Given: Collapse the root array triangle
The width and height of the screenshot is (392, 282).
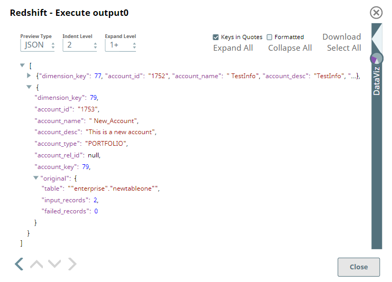Looking at the screenshot, I should pyautogui.click(x=23, y=65).
